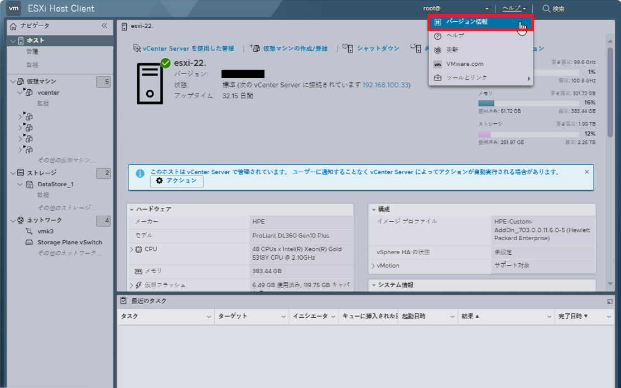Collapse the ハードウェア section
The image size is (621, 388).
click(132, 209)
